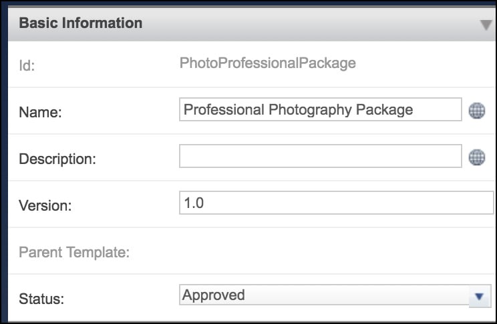Click the Approved text in Status box
The height and width of the screenshot is (324, 497).
(213, 295)
